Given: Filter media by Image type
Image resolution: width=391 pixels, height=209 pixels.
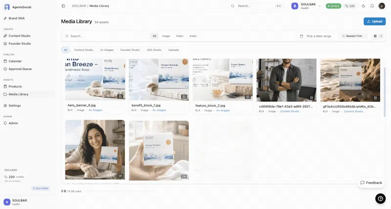Looking at the screenshot, I should click(x=166, y=36).
